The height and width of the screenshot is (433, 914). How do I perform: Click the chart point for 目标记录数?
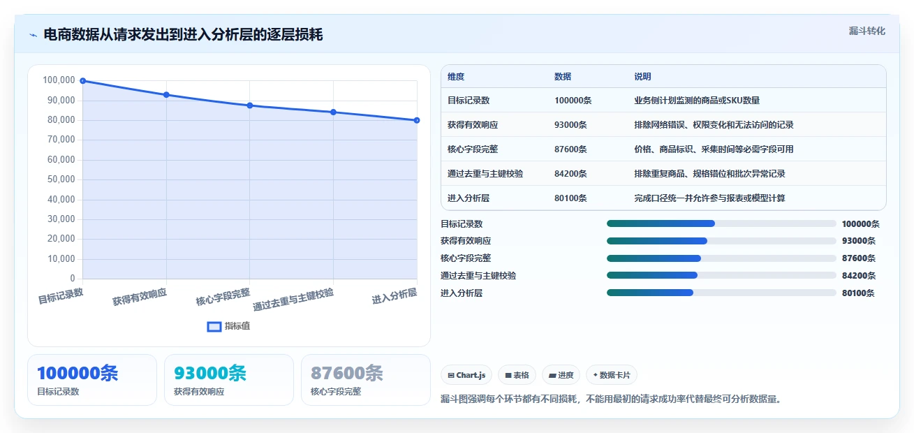tap(83, 81)
